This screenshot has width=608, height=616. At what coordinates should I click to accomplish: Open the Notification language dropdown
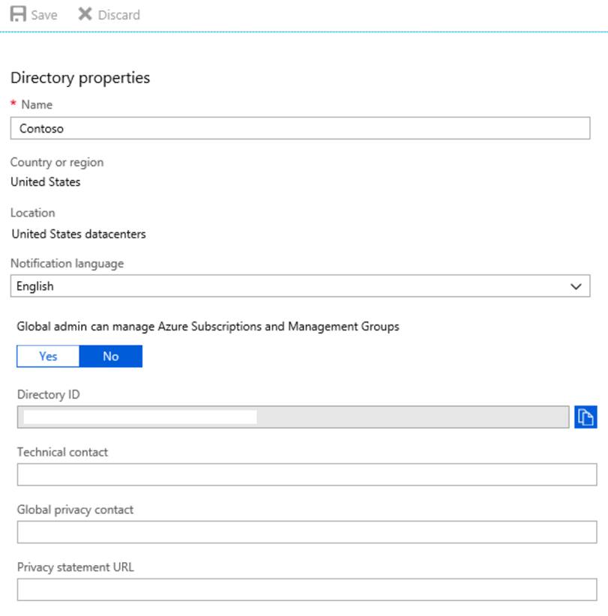[x=300, y=286]
